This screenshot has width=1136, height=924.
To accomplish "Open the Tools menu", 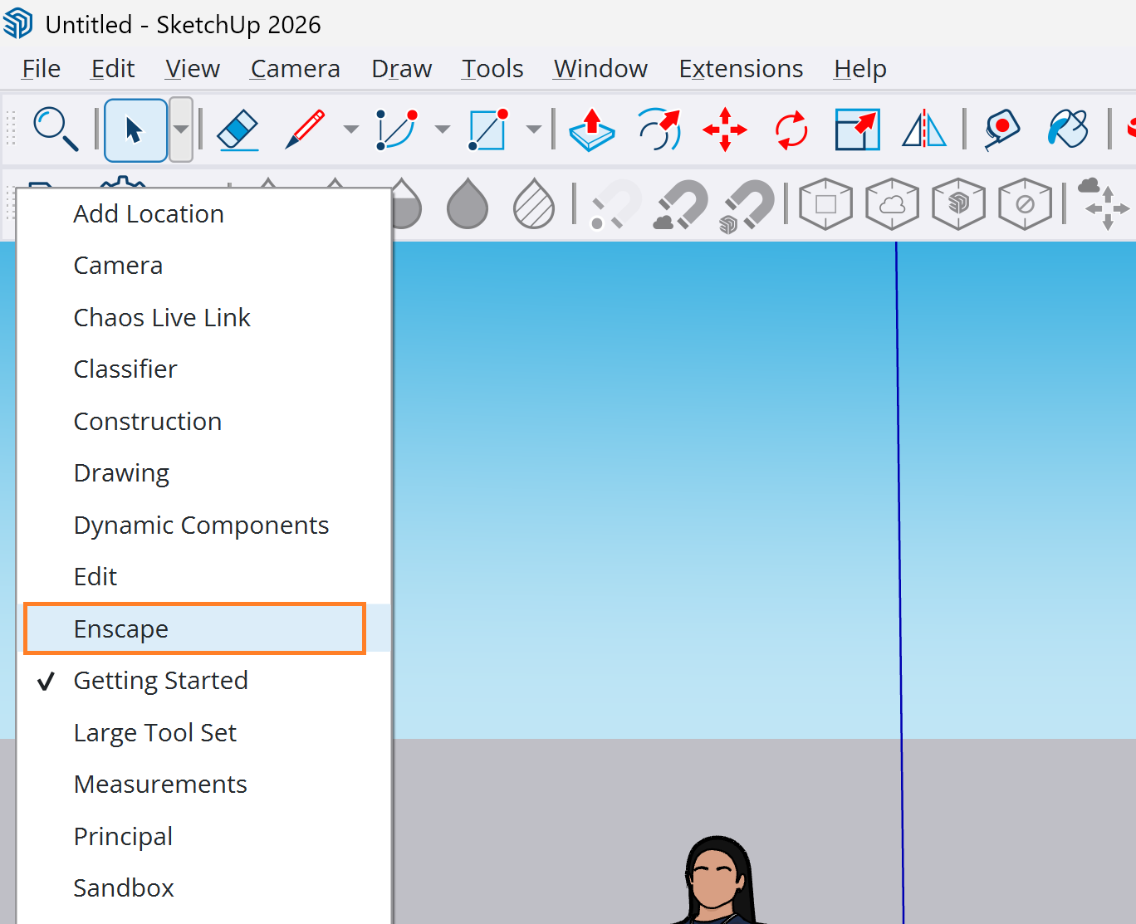I will [492, 69].
